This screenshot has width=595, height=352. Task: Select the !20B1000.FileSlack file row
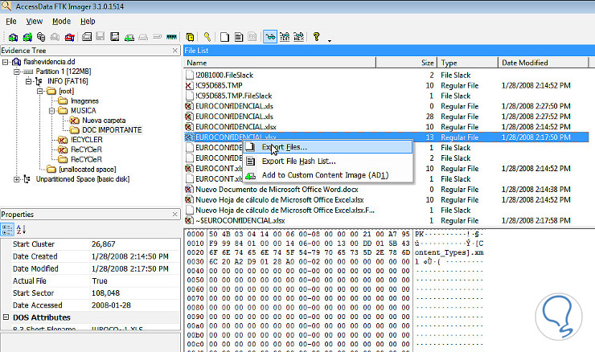[386, 75]
